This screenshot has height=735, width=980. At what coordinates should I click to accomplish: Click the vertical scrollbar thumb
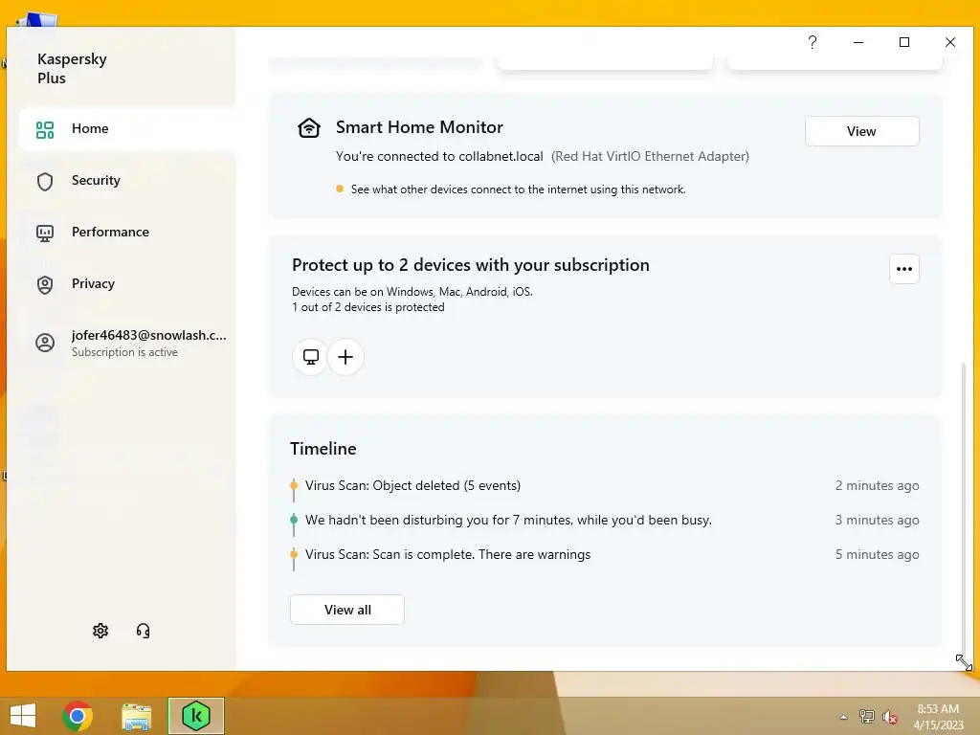[x=963, y=507]
